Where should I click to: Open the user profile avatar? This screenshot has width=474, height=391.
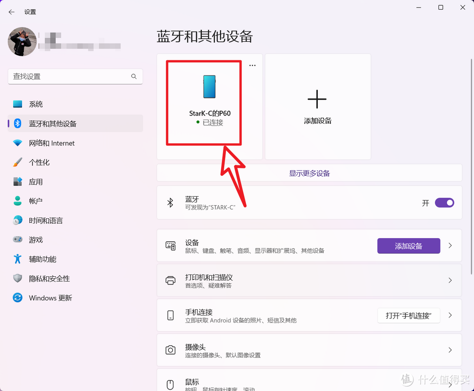click(22, 41)
